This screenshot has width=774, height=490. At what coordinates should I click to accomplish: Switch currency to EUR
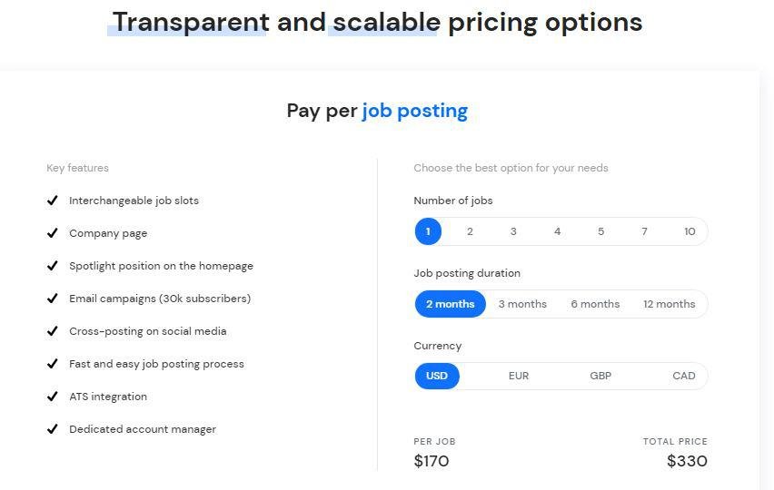[x=519, y=376]
